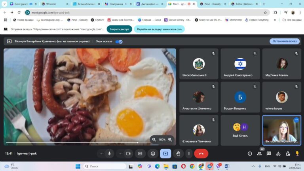Bookmark this page star icon

point(265,12)
